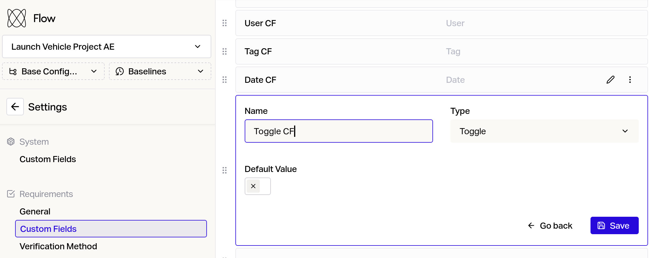The width and height of the screenshot is (662, 258).
Task: Open the Baselines dropdown
Action: coord(160,71)
